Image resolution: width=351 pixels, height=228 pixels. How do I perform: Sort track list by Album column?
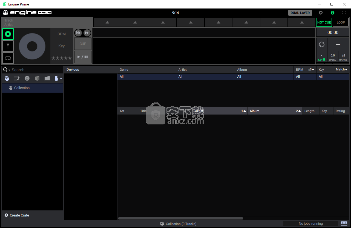click(275, 111)
